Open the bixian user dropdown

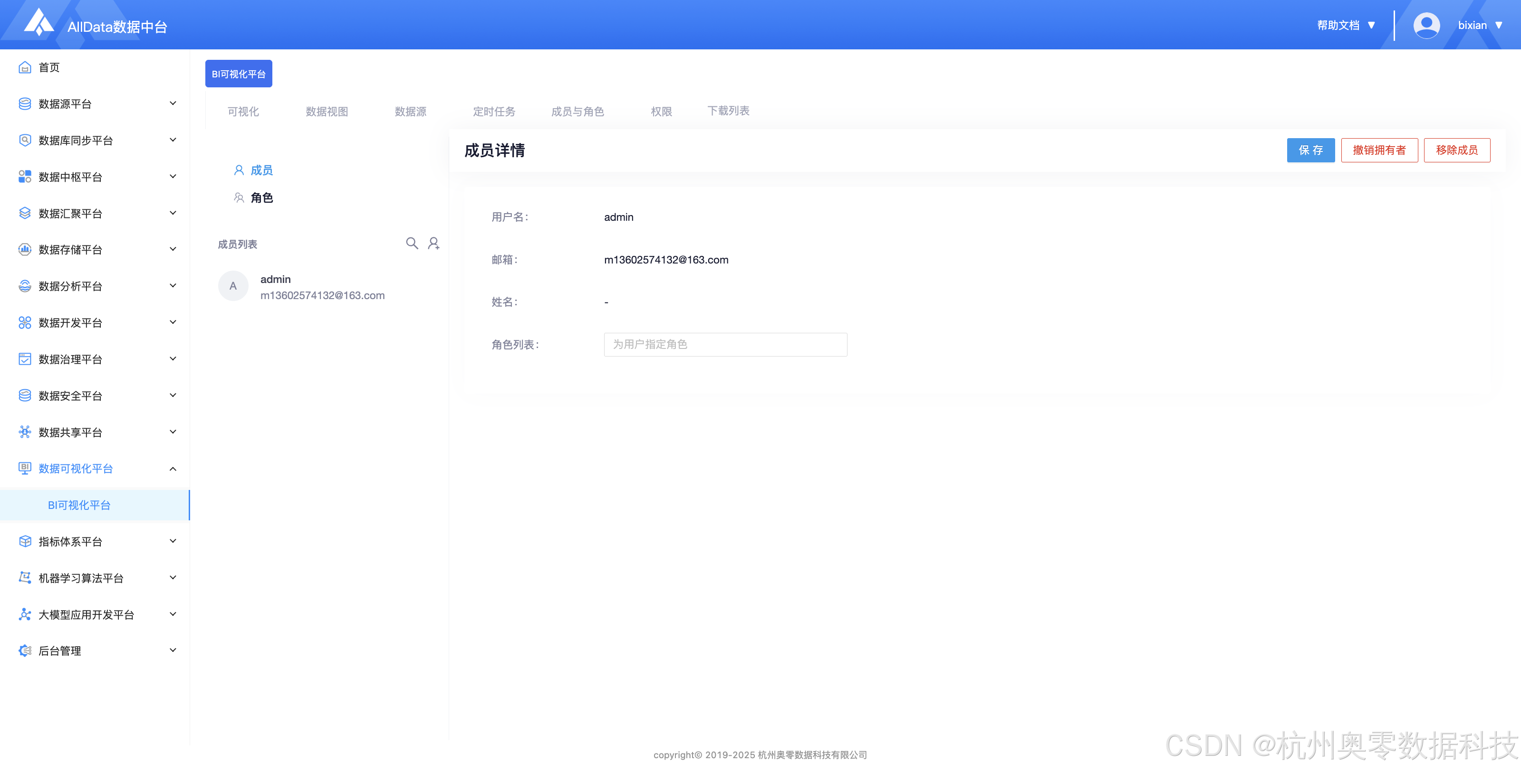(x=1480, y=25)
